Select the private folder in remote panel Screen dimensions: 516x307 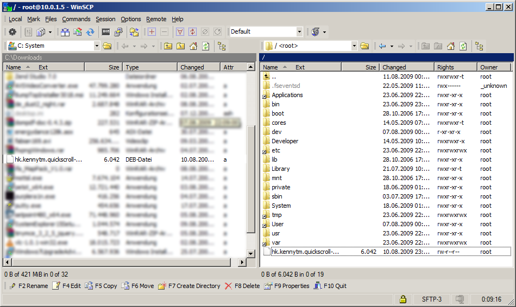[281, 187]
